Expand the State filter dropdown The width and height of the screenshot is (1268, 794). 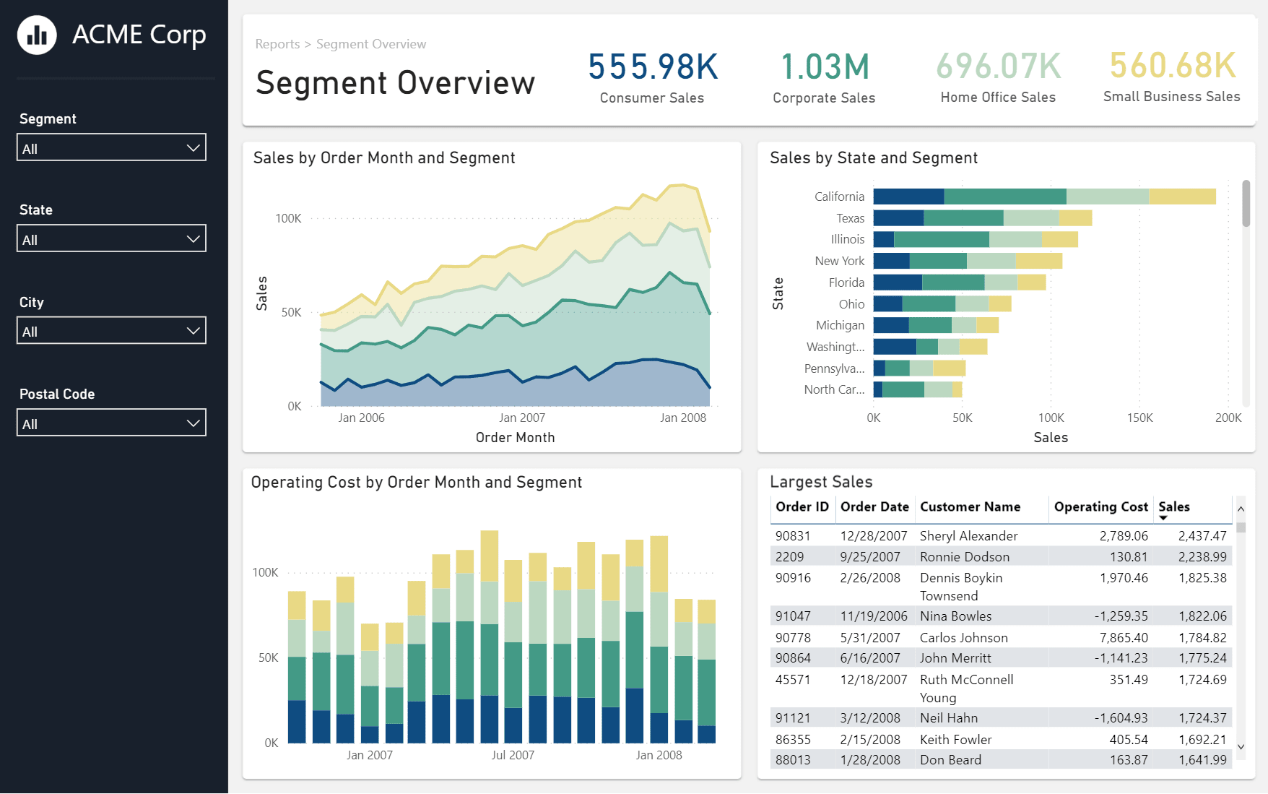111,239
